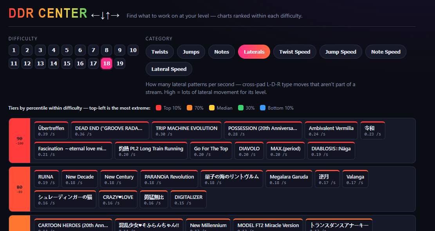Select difficulty level 8
The height and width of the screenshot is (231, 435).
[106, 50]
